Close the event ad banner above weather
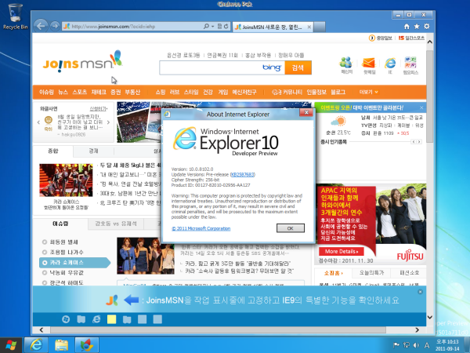470x353 pixels. click(421, 107)
